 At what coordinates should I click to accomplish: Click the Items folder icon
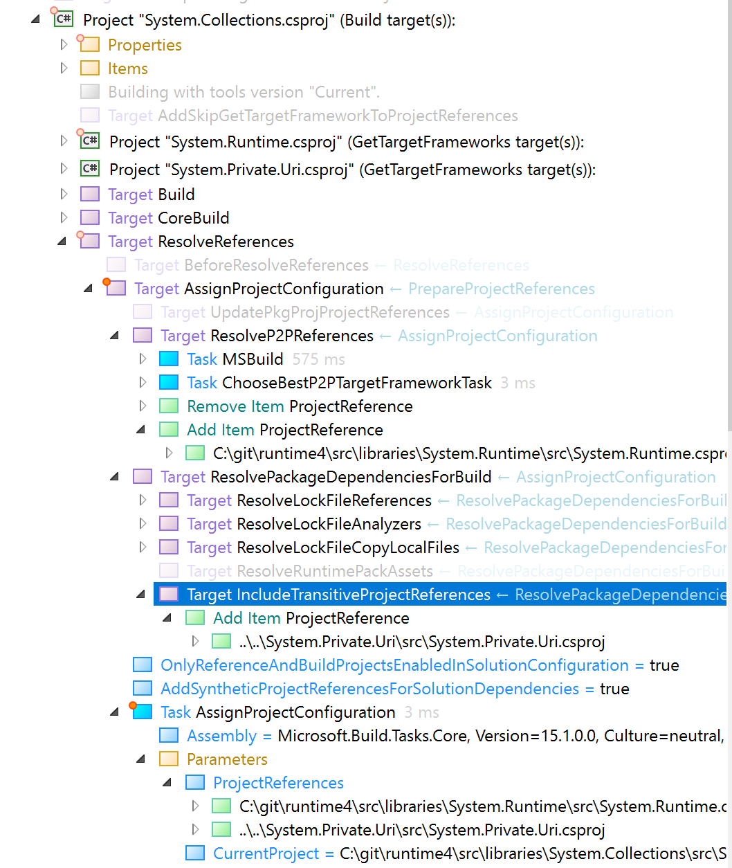(90, 69)
